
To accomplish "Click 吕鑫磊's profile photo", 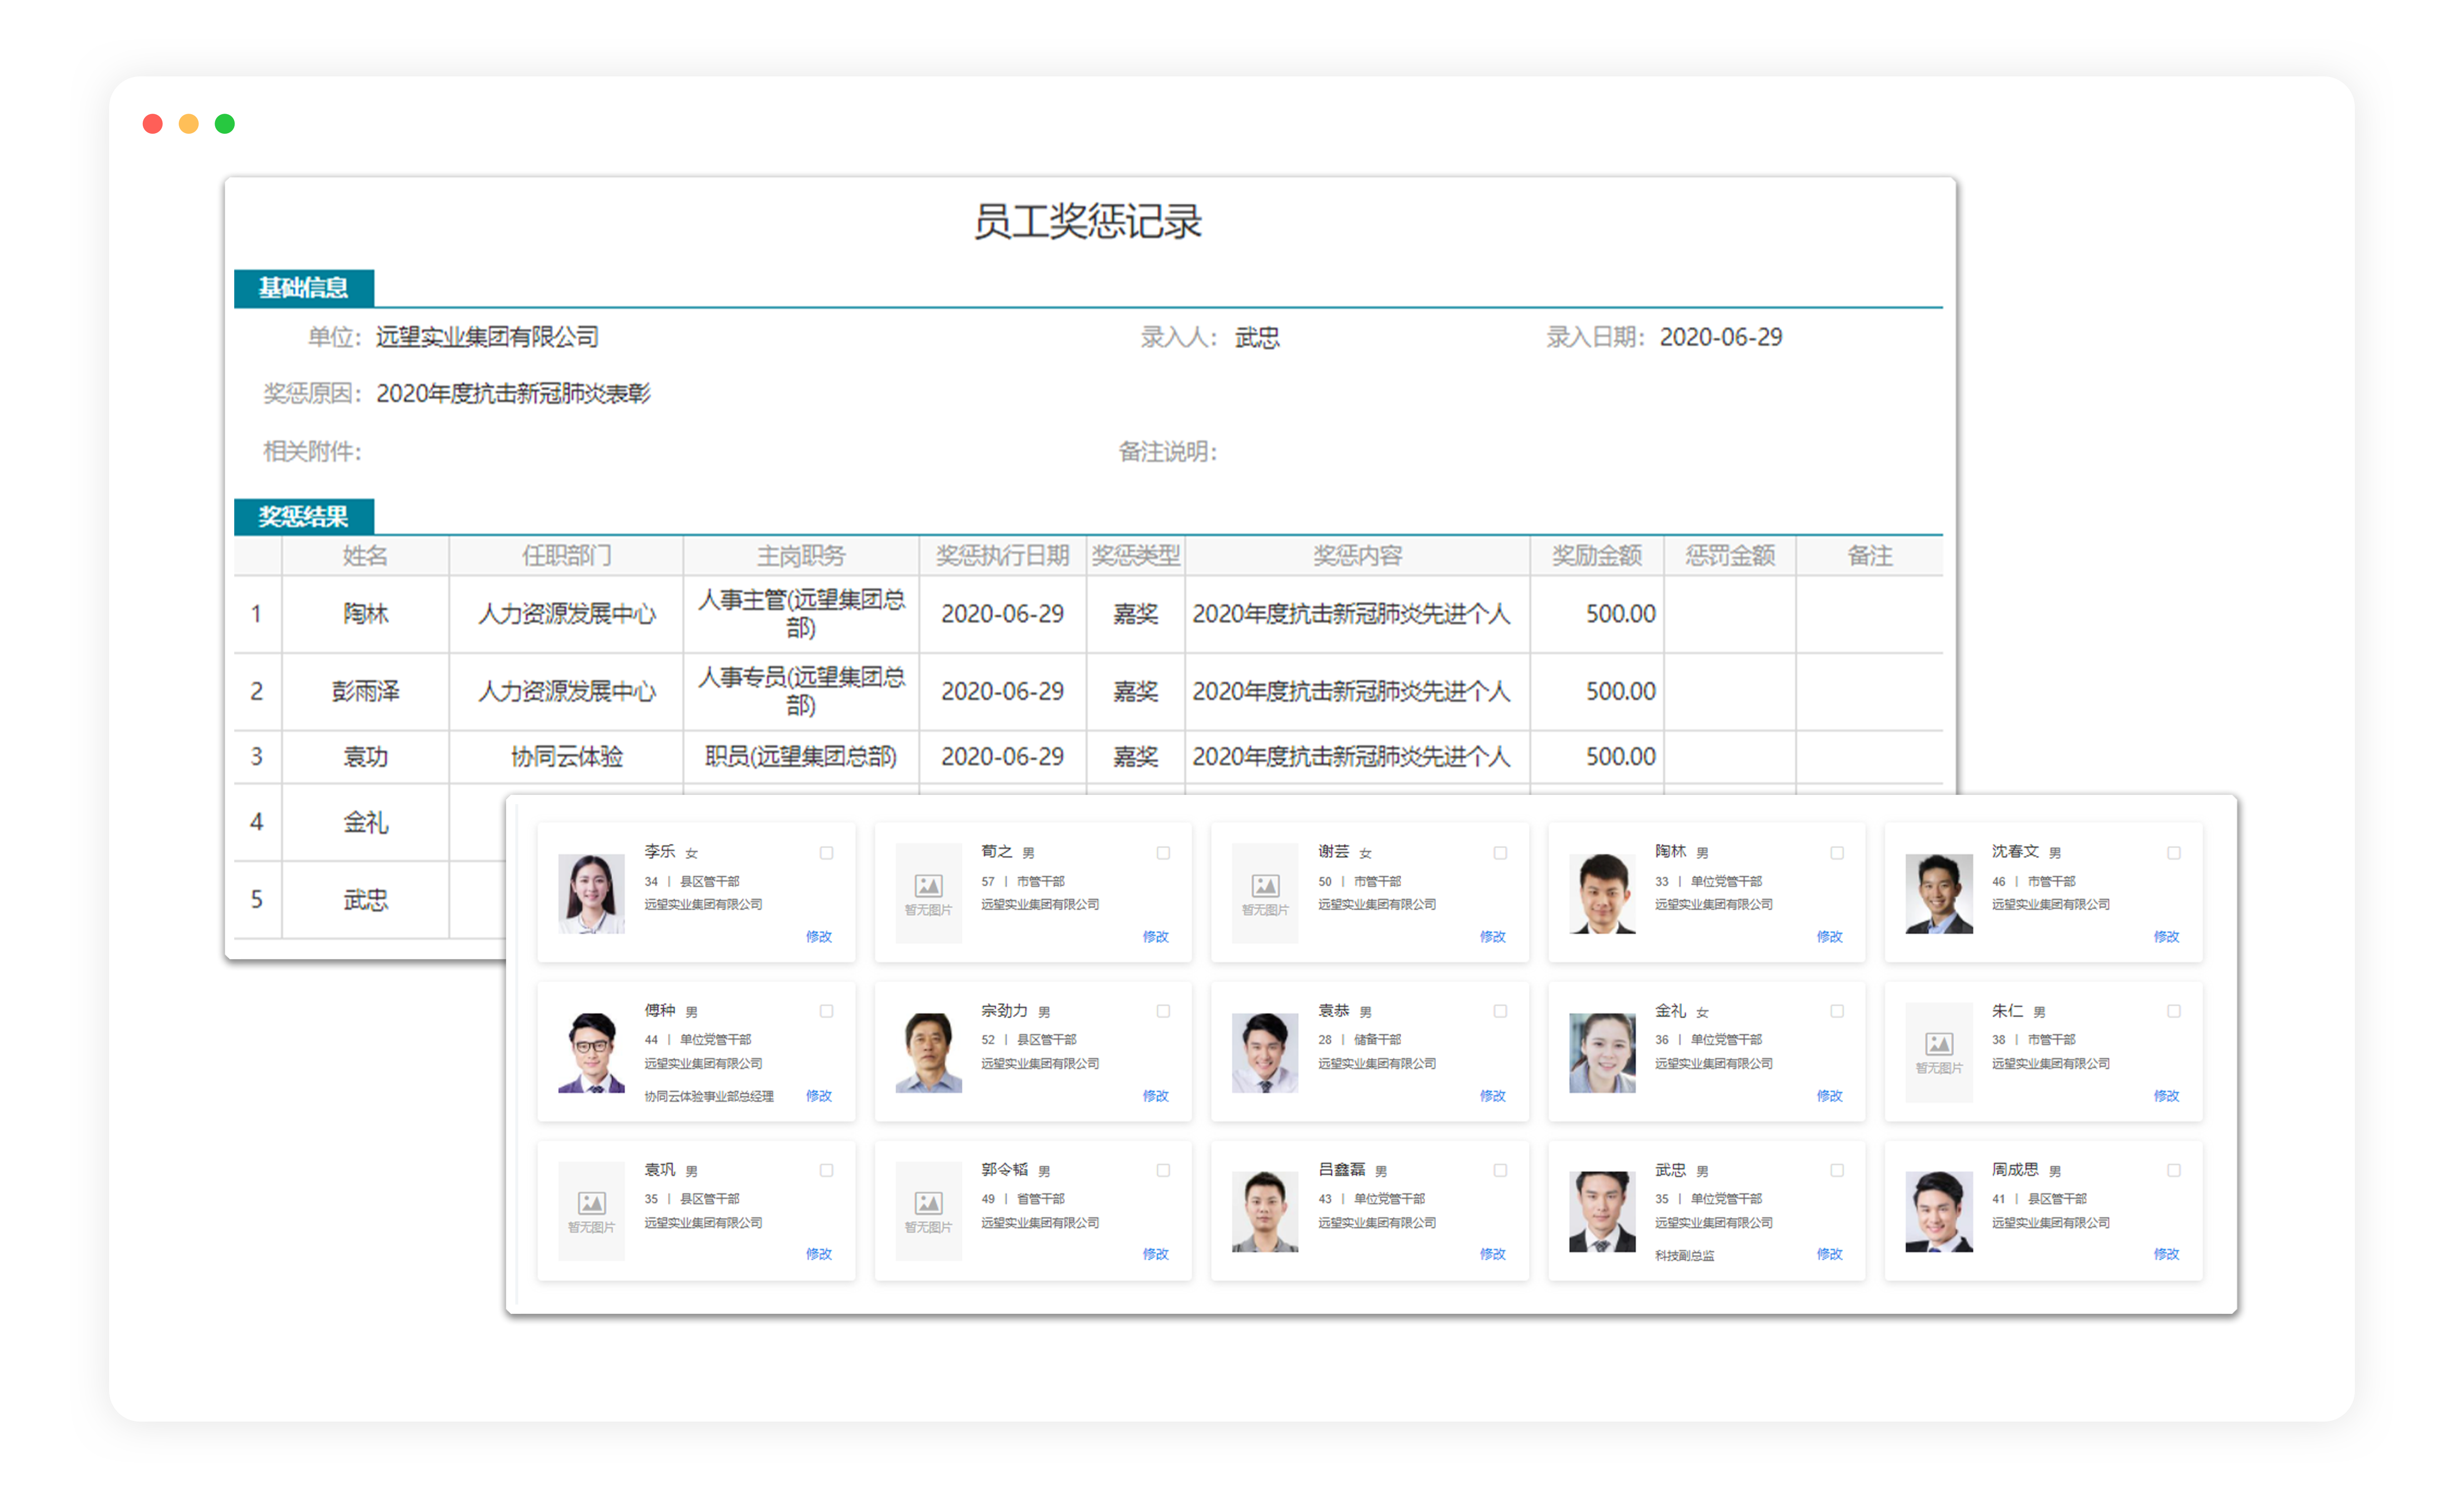I will [1265, 1211].
